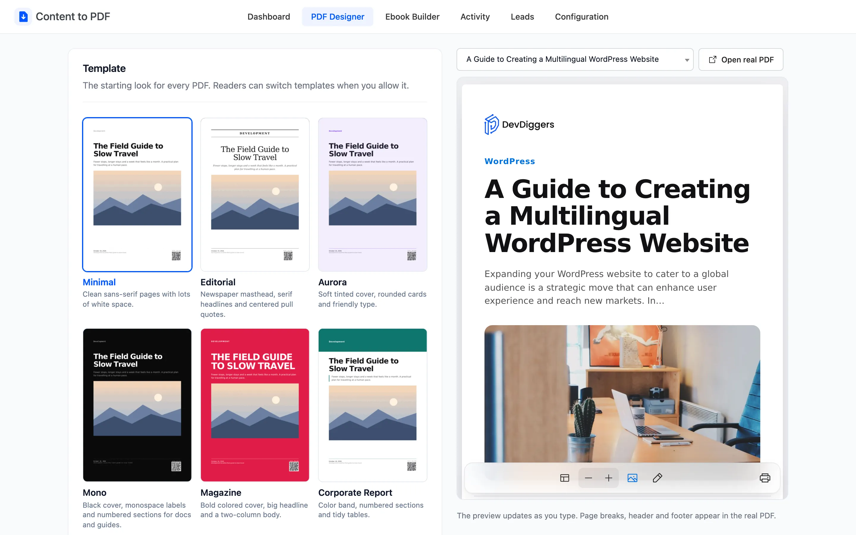This screenshot has height=535, width=856.
Task: Click the preview article headline
Action: click(x=617, y=216)
